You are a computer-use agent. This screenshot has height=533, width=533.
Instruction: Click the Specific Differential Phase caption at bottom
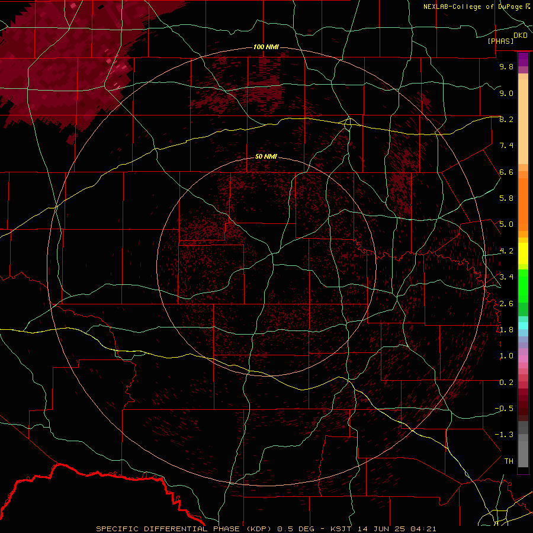pos(266,529)
